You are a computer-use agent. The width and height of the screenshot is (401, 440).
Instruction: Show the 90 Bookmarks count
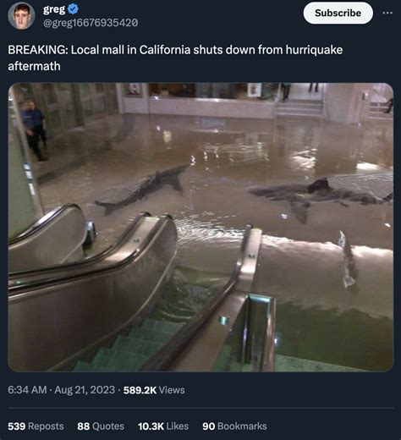coord(234,426)
